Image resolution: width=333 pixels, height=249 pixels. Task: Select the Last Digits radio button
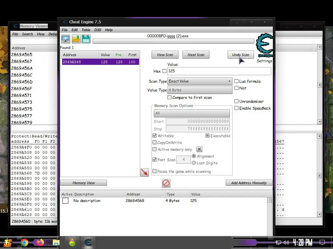(x=194, y=163)
